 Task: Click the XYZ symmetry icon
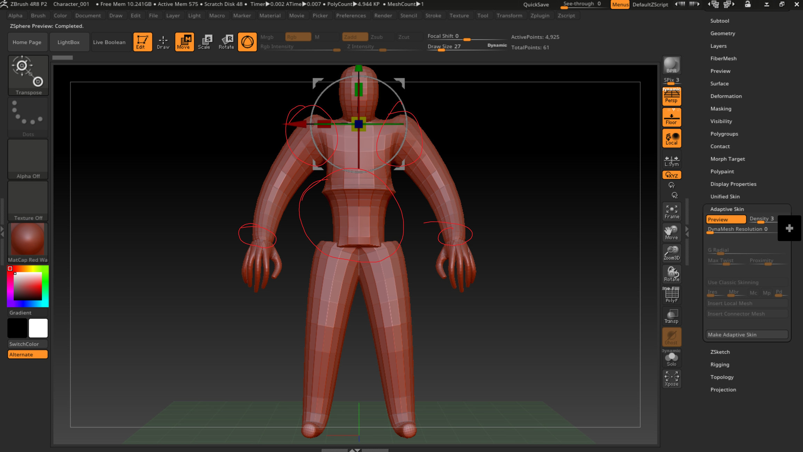pos(672,175)
